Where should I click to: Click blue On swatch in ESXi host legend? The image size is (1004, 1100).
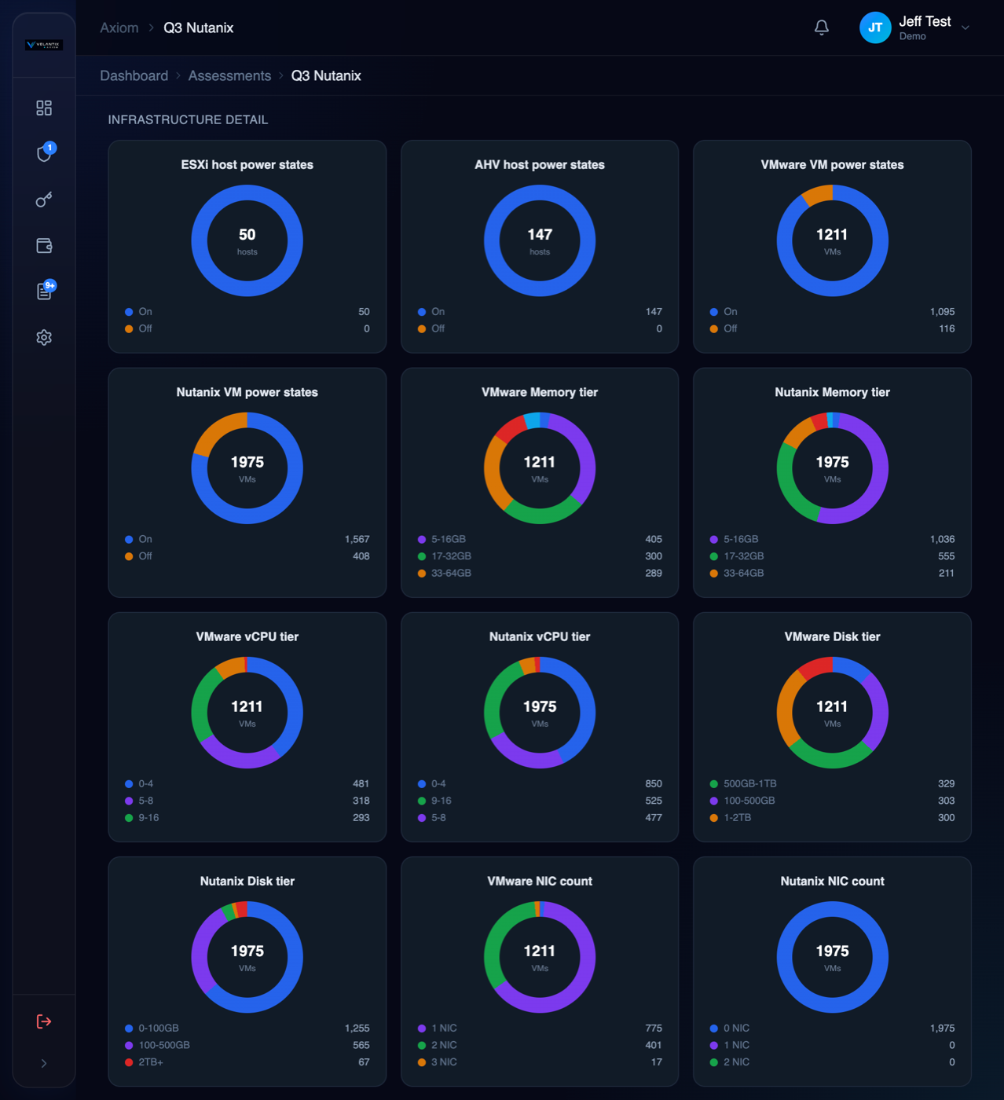click(x=129, y=312)
